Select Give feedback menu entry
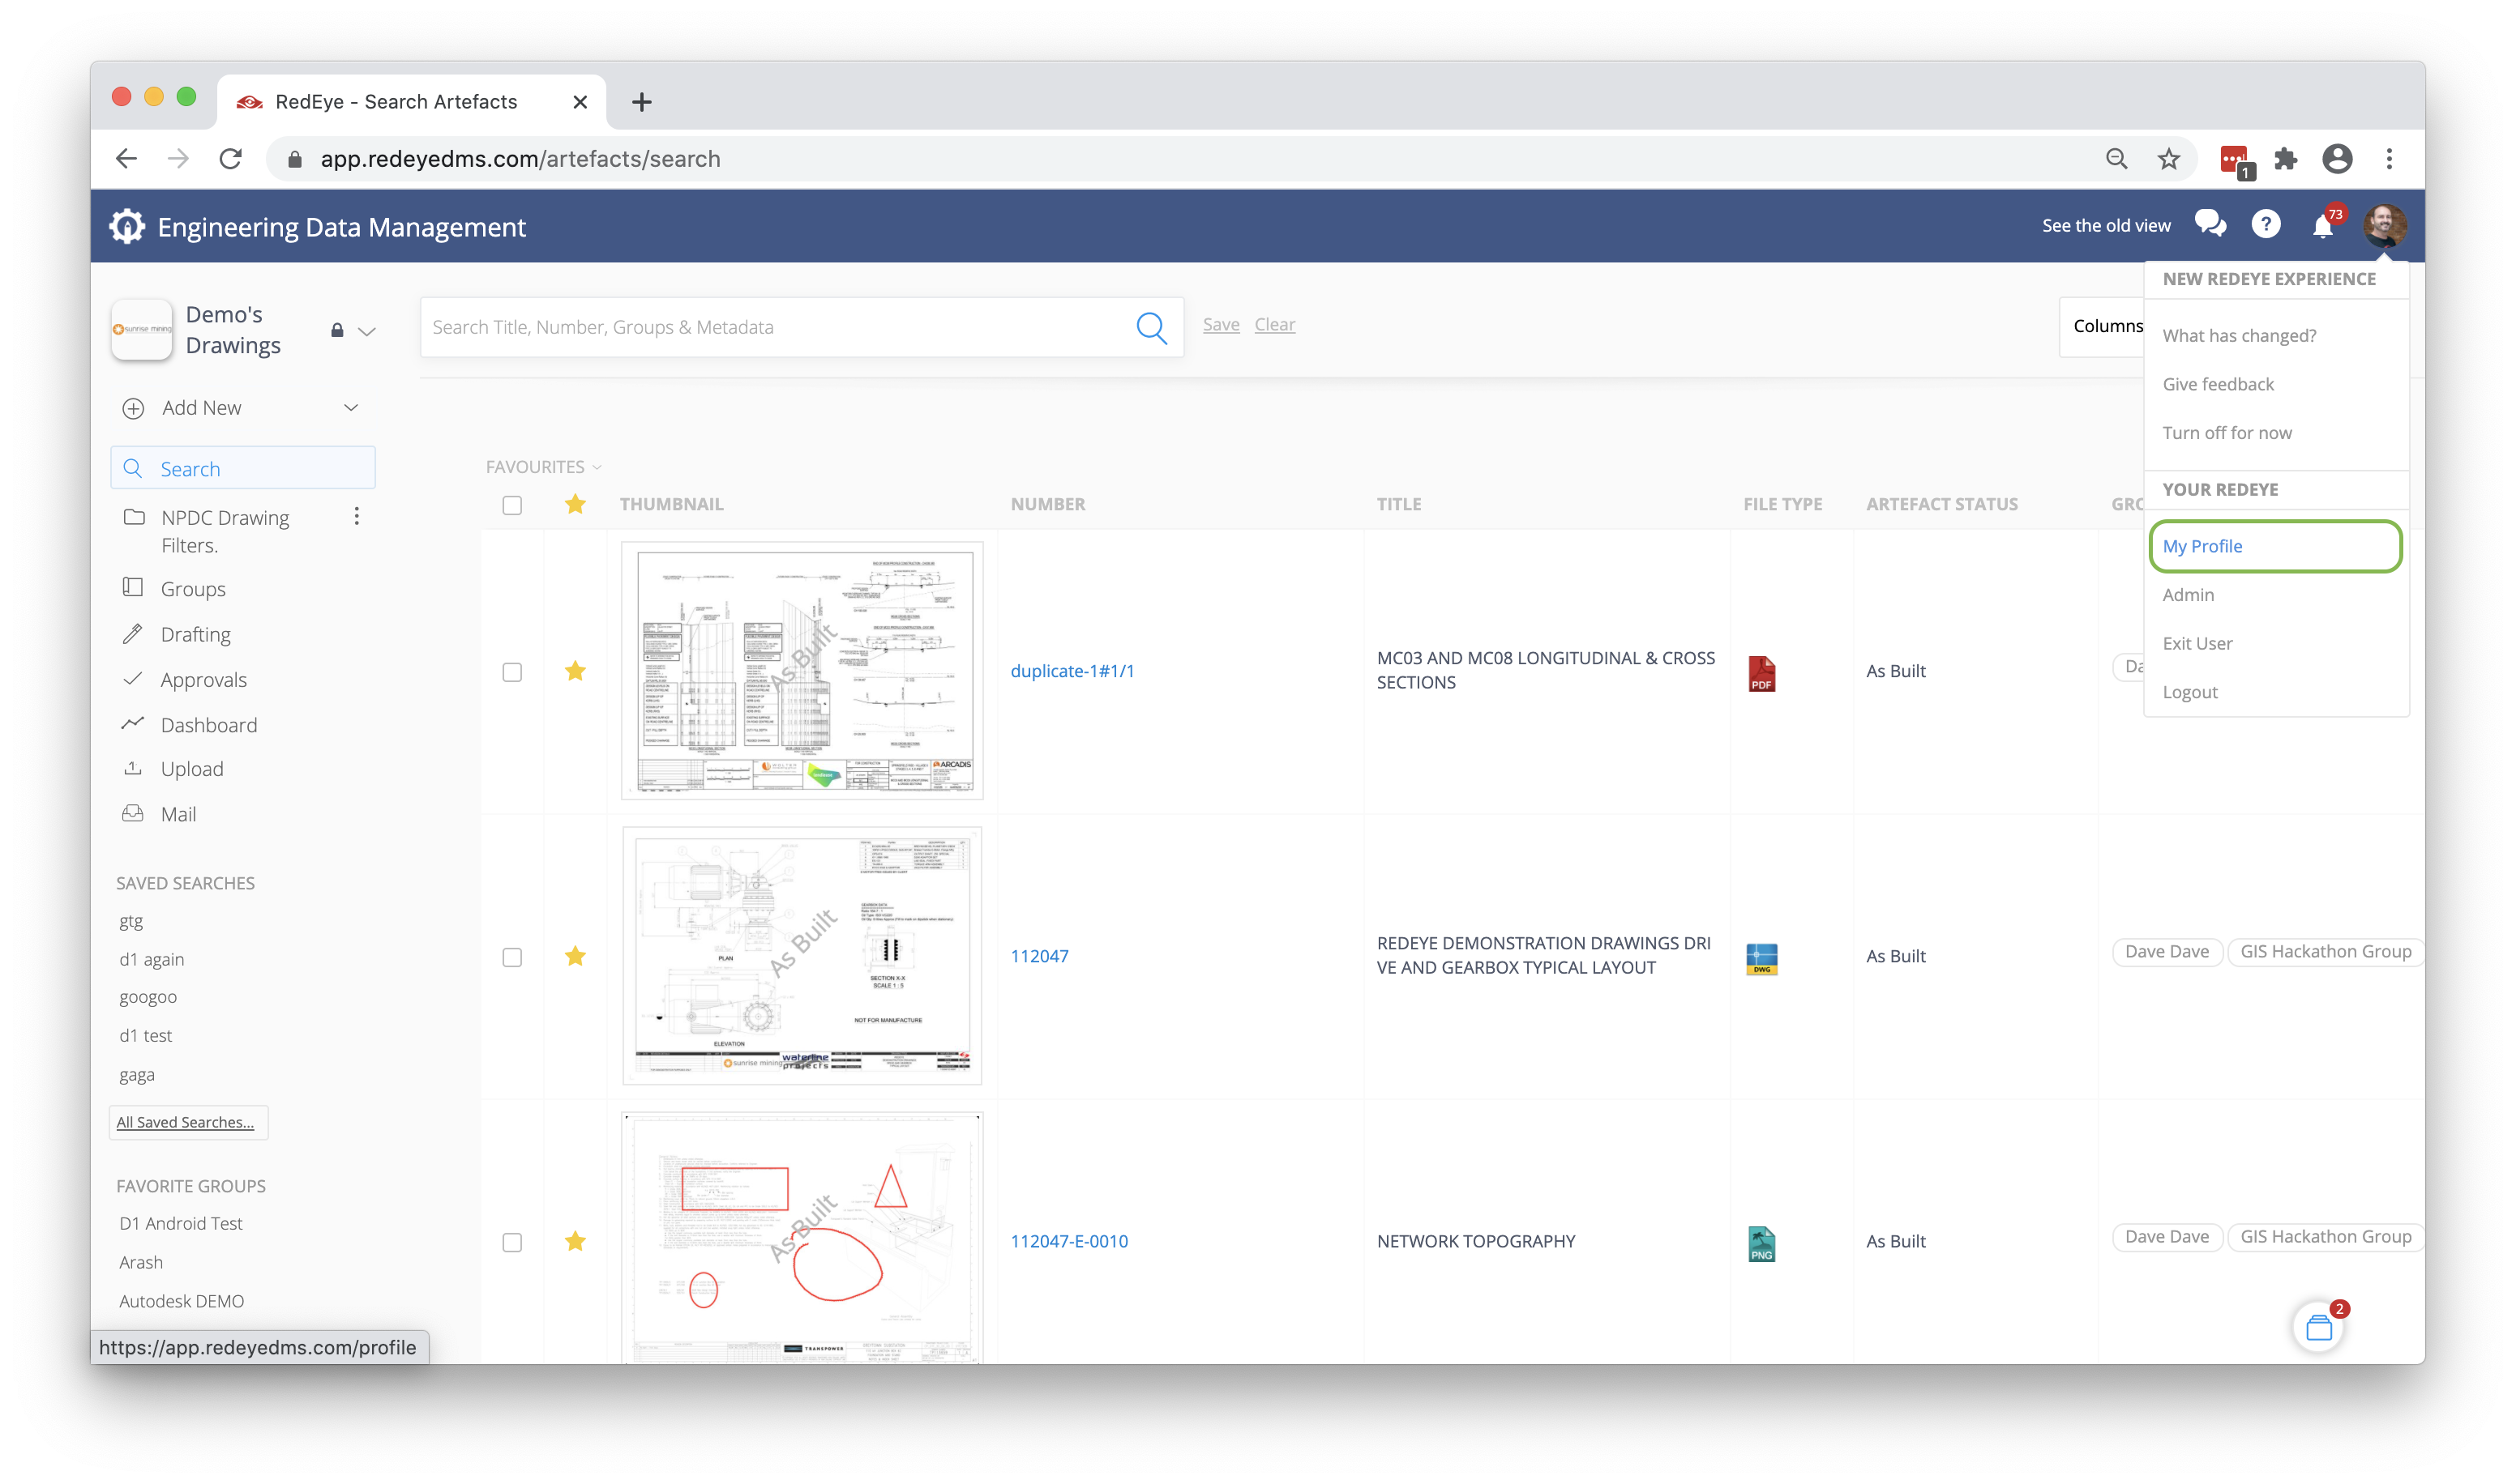Screen dimensions: 2516x1484 point(2218,384)
